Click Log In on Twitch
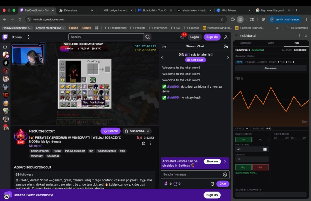Viewport: 311px width, 201px height. tap(194, 37)
